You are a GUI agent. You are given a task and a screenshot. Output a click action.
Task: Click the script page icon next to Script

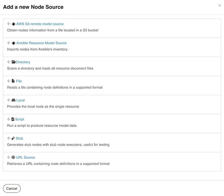13,119
